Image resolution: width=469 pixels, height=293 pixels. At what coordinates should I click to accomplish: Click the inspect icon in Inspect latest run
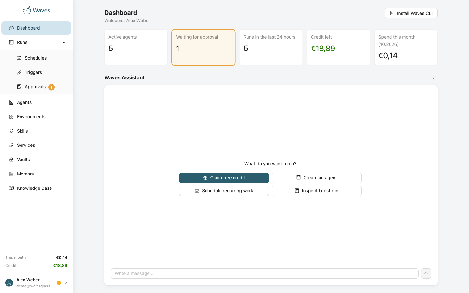(x=297, y=191)
